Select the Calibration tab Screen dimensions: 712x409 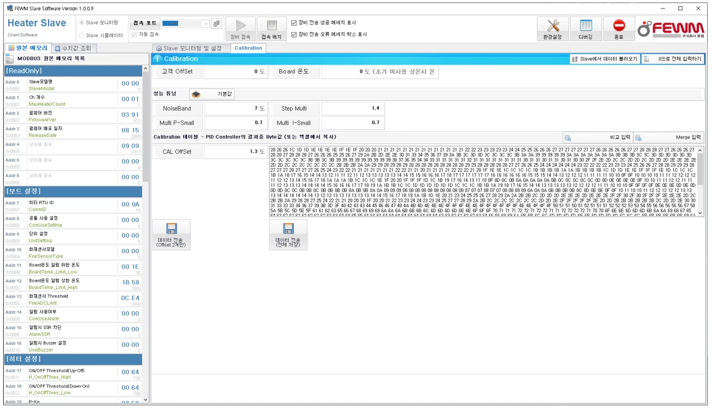click(248, 48)
